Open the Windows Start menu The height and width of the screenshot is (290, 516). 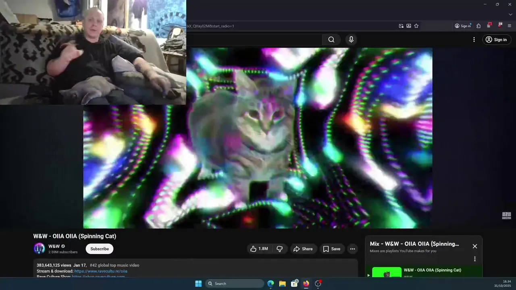point(198,284)
